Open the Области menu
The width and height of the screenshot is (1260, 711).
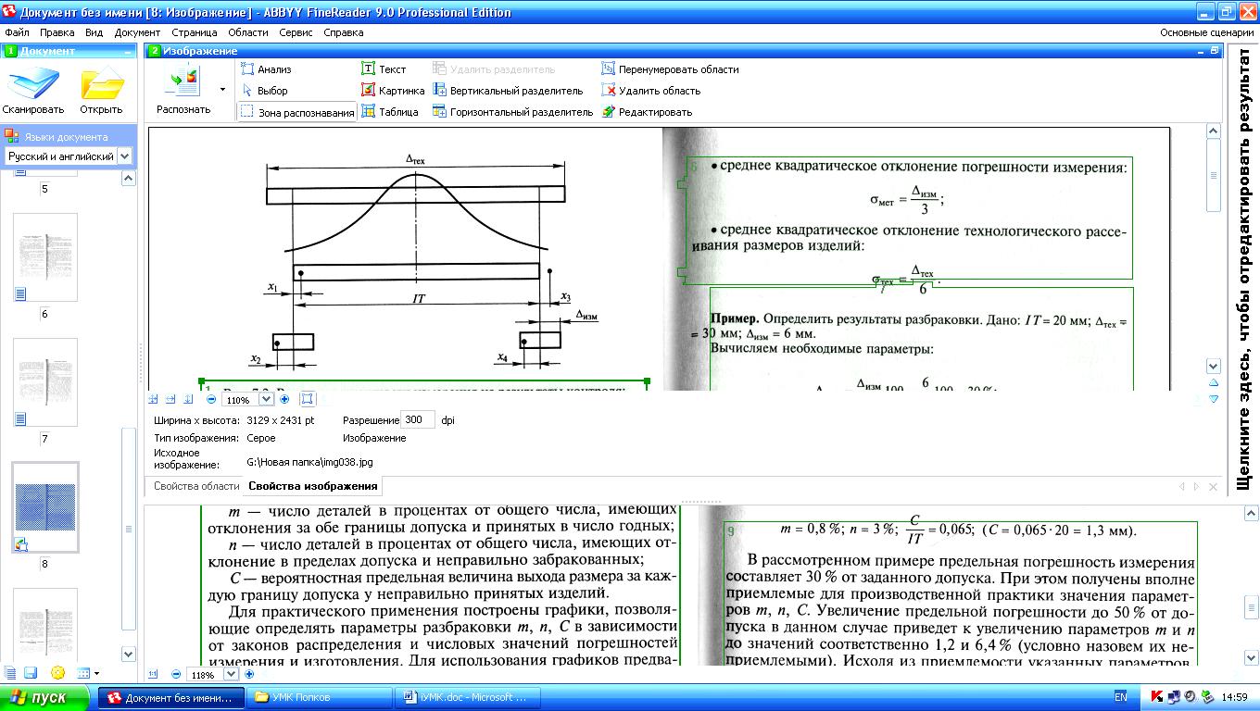(248, 32)
